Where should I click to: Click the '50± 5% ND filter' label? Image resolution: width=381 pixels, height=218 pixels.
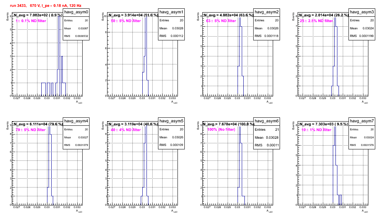(x=126, y=21)
